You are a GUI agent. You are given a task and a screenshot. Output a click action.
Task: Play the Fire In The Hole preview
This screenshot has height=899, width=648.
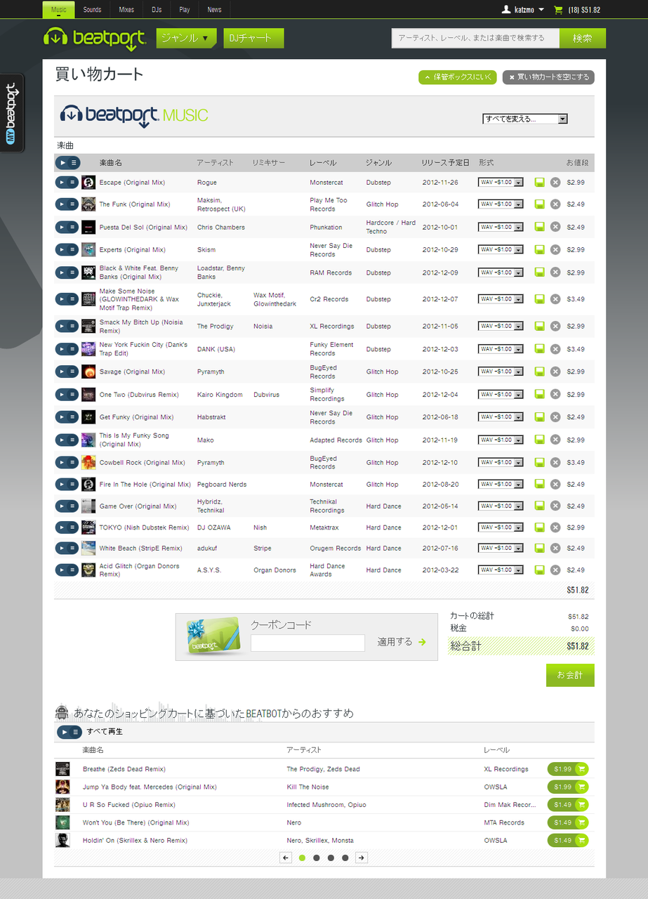click(x=62, y=484)
